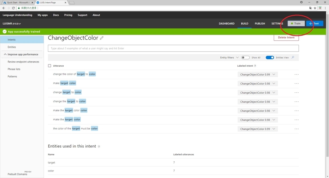Open the help icon beside Entities used in this intent
This screenshot has width=329, height=178.
click(x=99, y=147)
